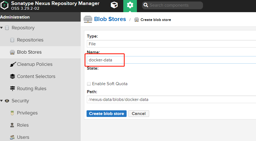The height and width of the screenshot is (141, 256).
Task: Click the Sonatype Nexus Repository Manager title
Action: [x=55, y=3]
